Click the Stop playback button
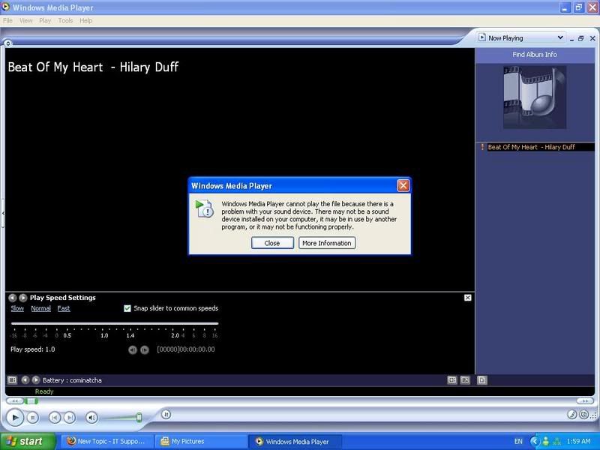The width and height of the screenshot is (600, 450). point(32,417)
